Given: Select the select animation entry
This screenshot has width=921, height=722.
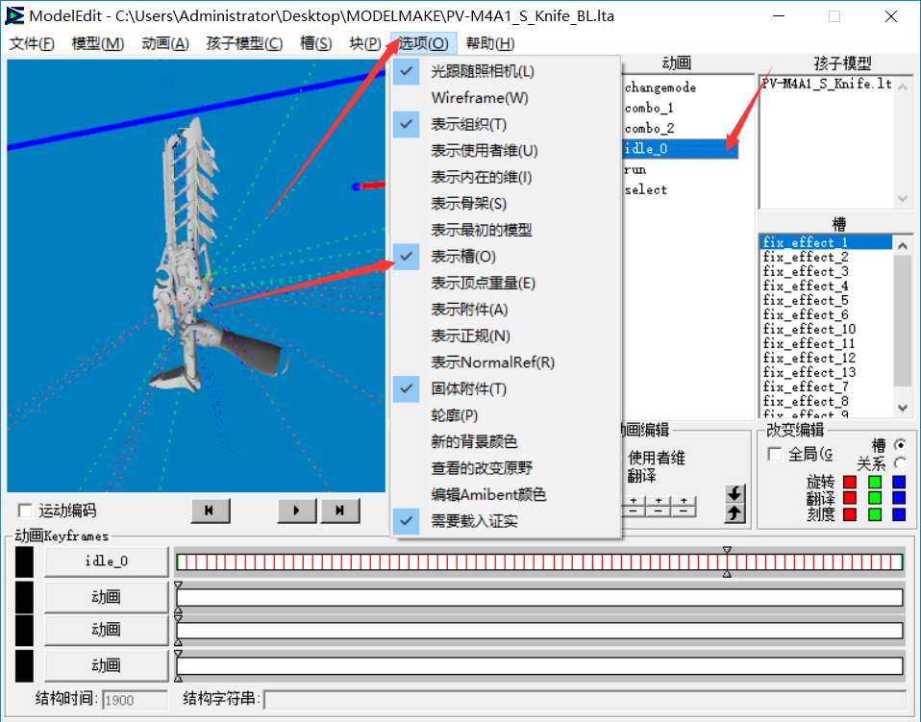Looking at the screenshot, I should click(x=645, y=189).
